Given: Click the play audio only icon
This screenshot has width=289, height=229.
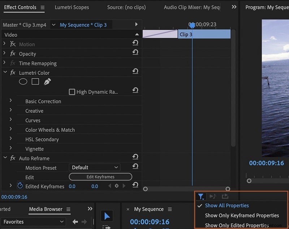Looking at the screenshot, I should [x=213, y=196].
